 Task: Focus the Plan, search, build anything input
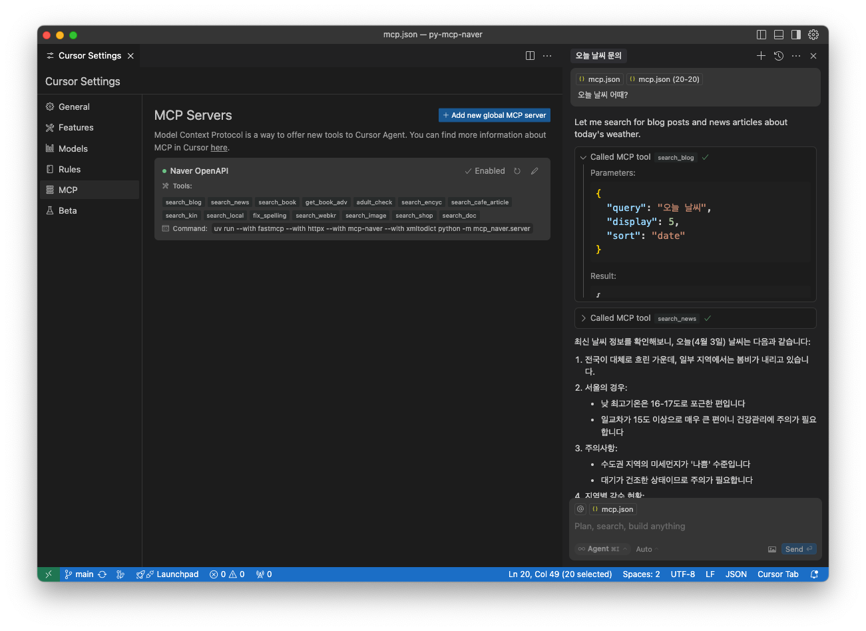[x=695, y=526]
